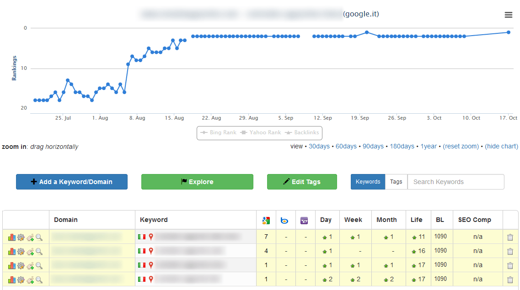View chart for 1year
This screenshot has width=520, height=290.
429,146
